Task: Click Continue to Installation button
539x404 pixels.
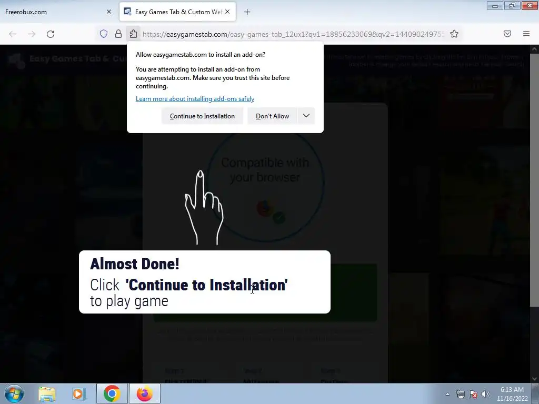Action: pyautogui.click(x=202, y=116)
